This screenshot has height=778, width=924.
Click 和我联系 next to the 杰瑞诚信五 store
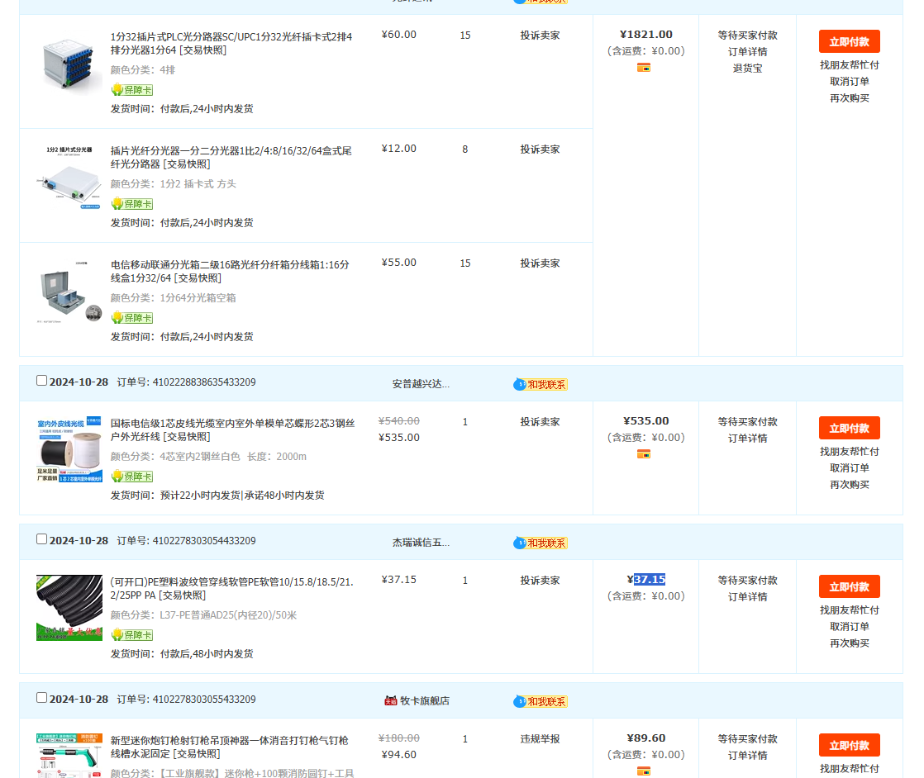541,543
